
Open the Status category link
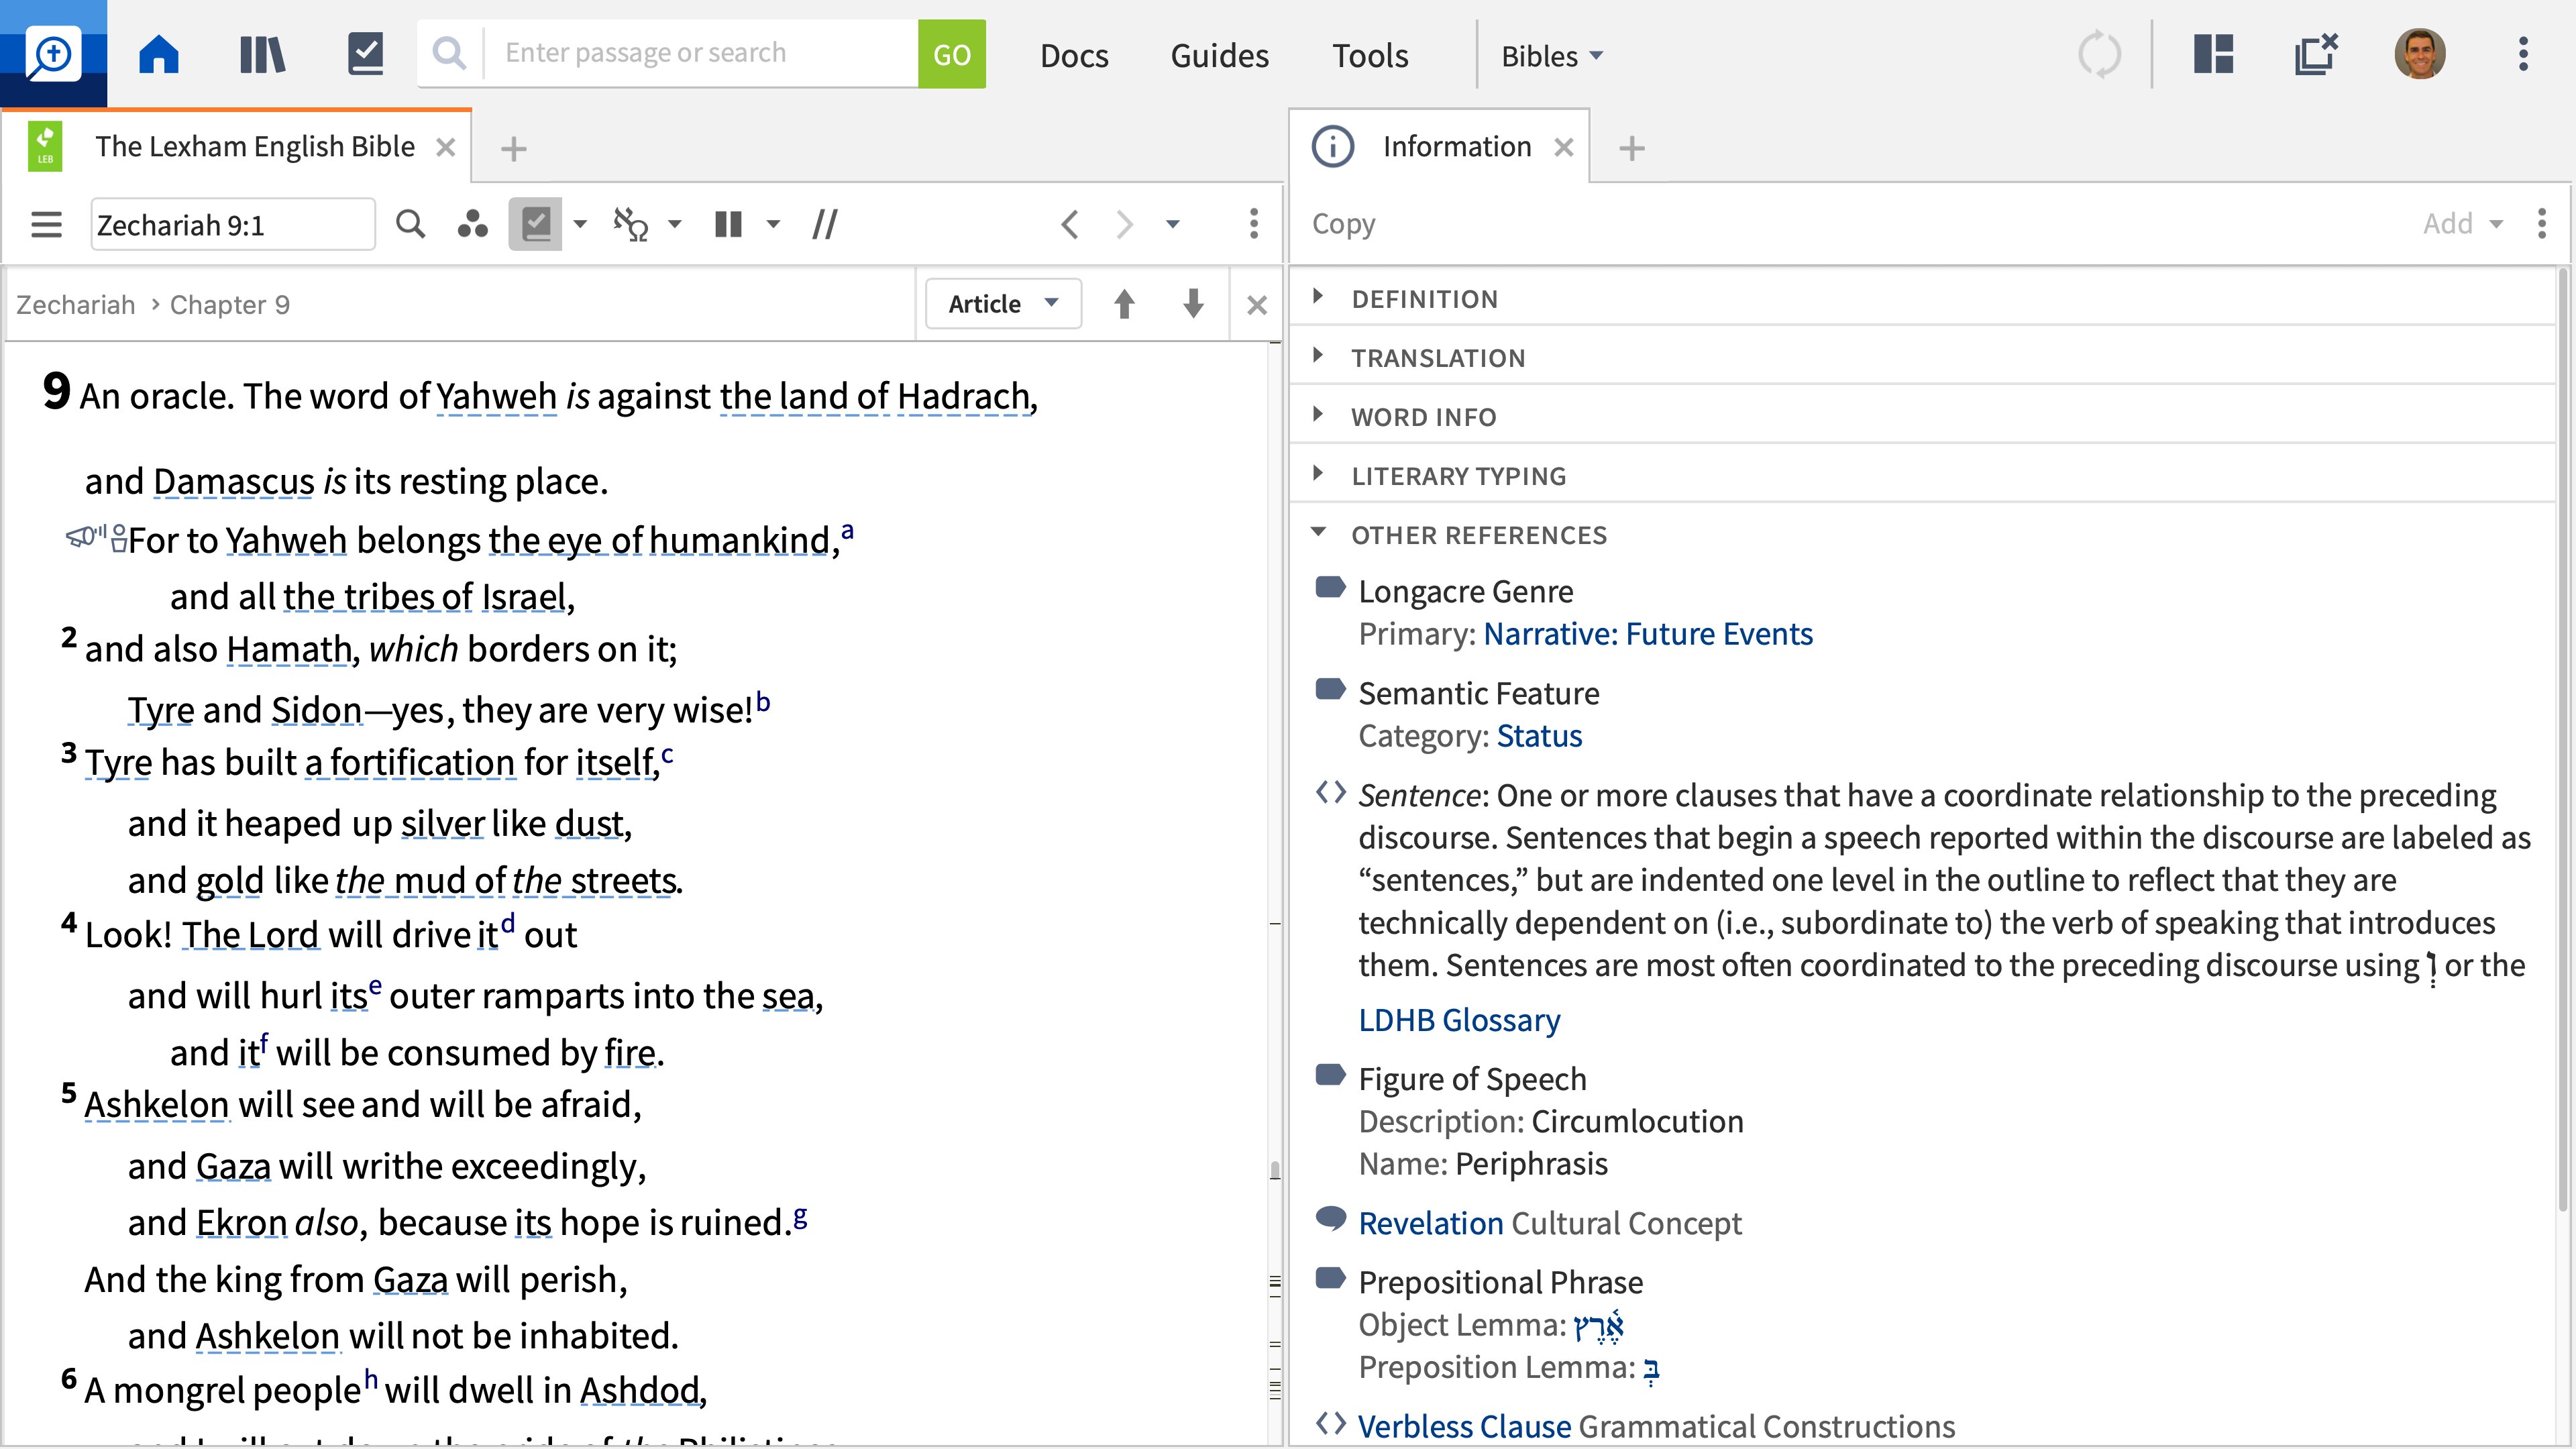click(x=1539, y=736)
